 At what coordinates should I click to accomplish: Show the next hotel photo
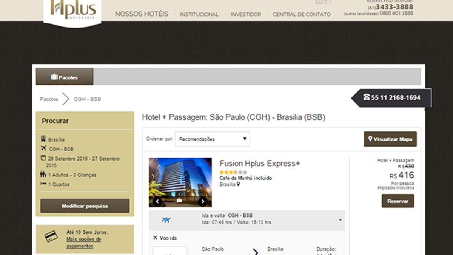(203, 201)
